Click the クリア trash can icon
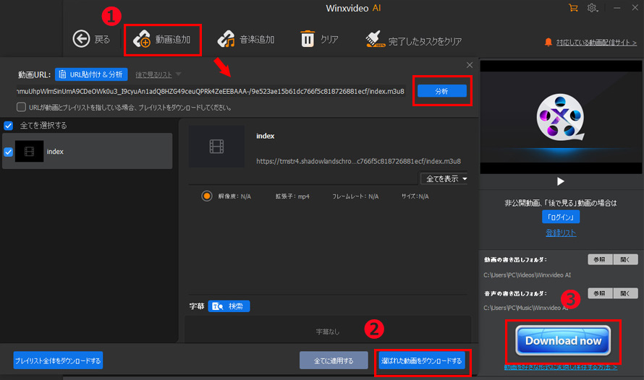This screenshot has height=380, width=644. click(308, 40)
